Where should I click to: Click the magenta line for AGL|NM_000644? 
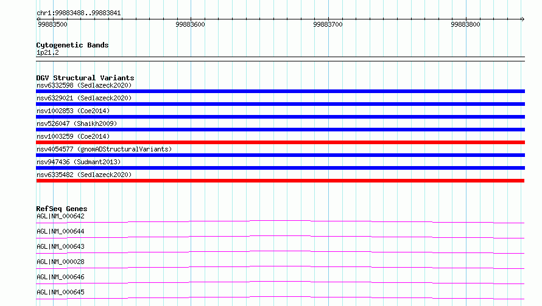tap(280, 237)
